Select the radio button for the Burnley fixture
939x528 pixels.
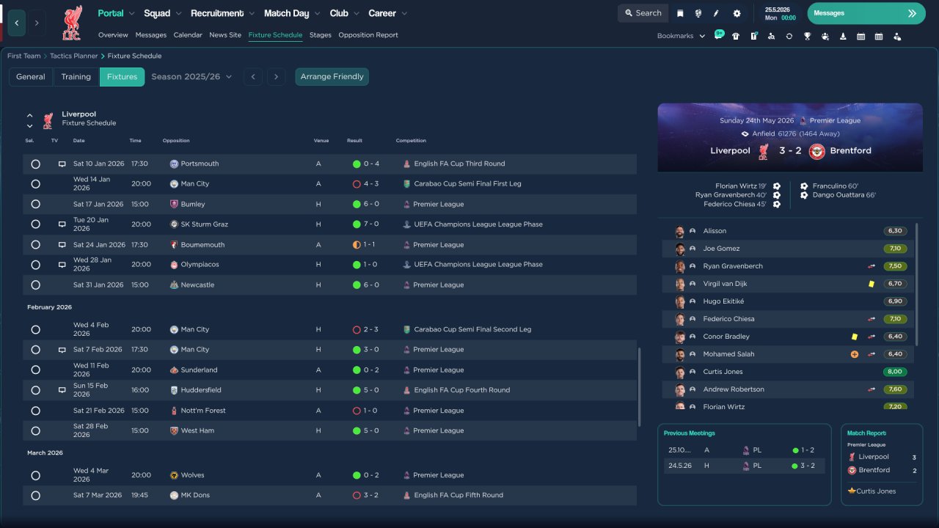35,204
